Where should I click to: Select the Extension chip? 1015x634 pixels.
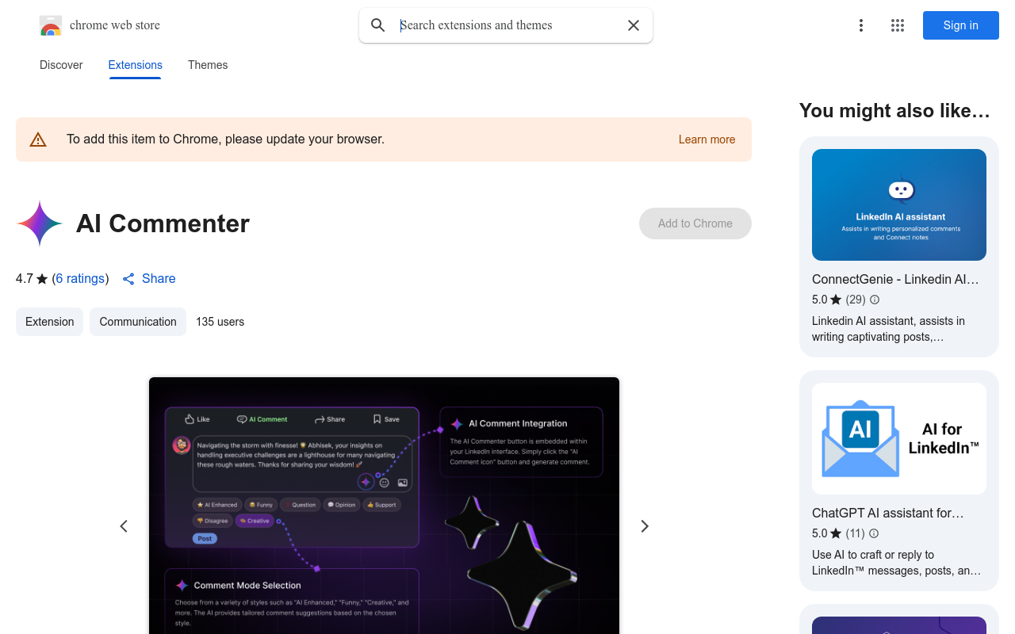[49, 322]
